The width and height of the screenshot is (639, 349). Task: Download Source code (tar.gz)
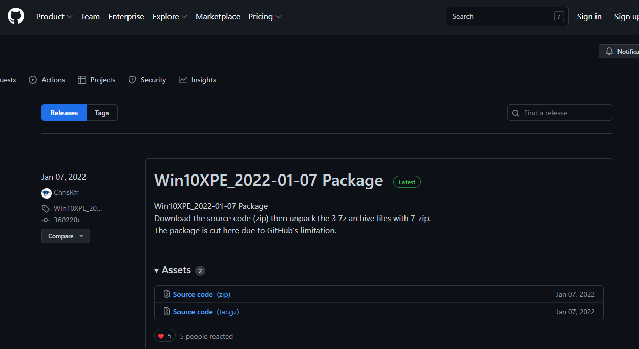point(206,312)
